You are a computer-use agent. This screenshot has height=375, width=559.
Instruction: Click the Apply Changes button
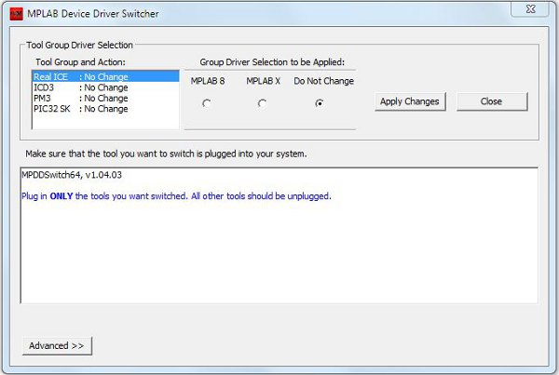click(x=410, y=101)
